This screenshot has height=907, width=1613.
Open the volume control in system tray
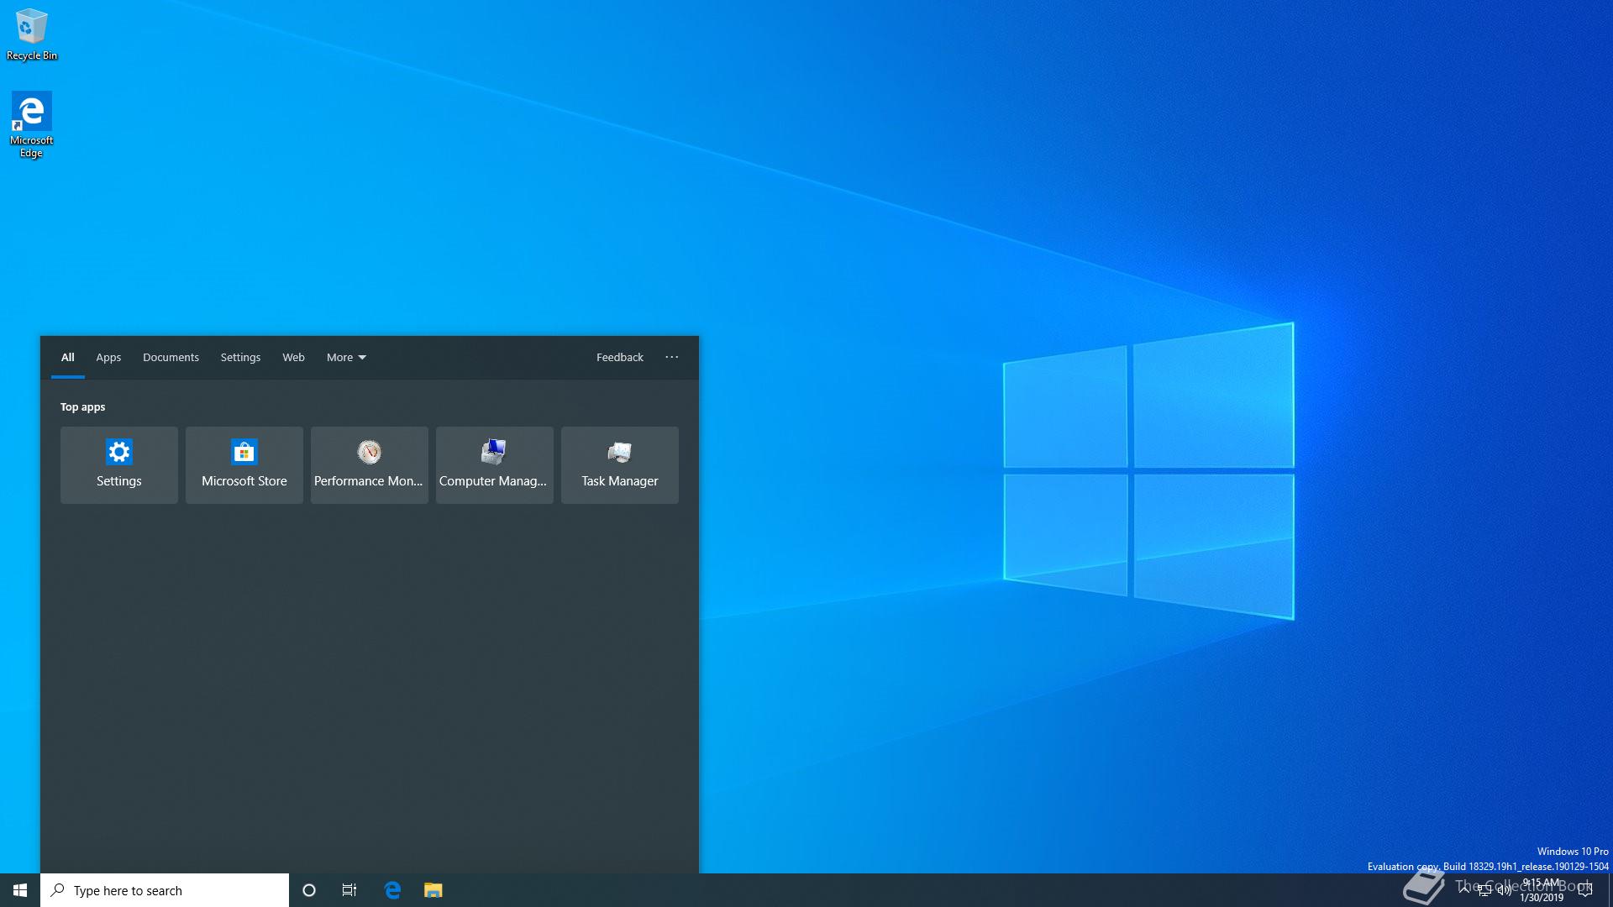[x=1504, y=890]
